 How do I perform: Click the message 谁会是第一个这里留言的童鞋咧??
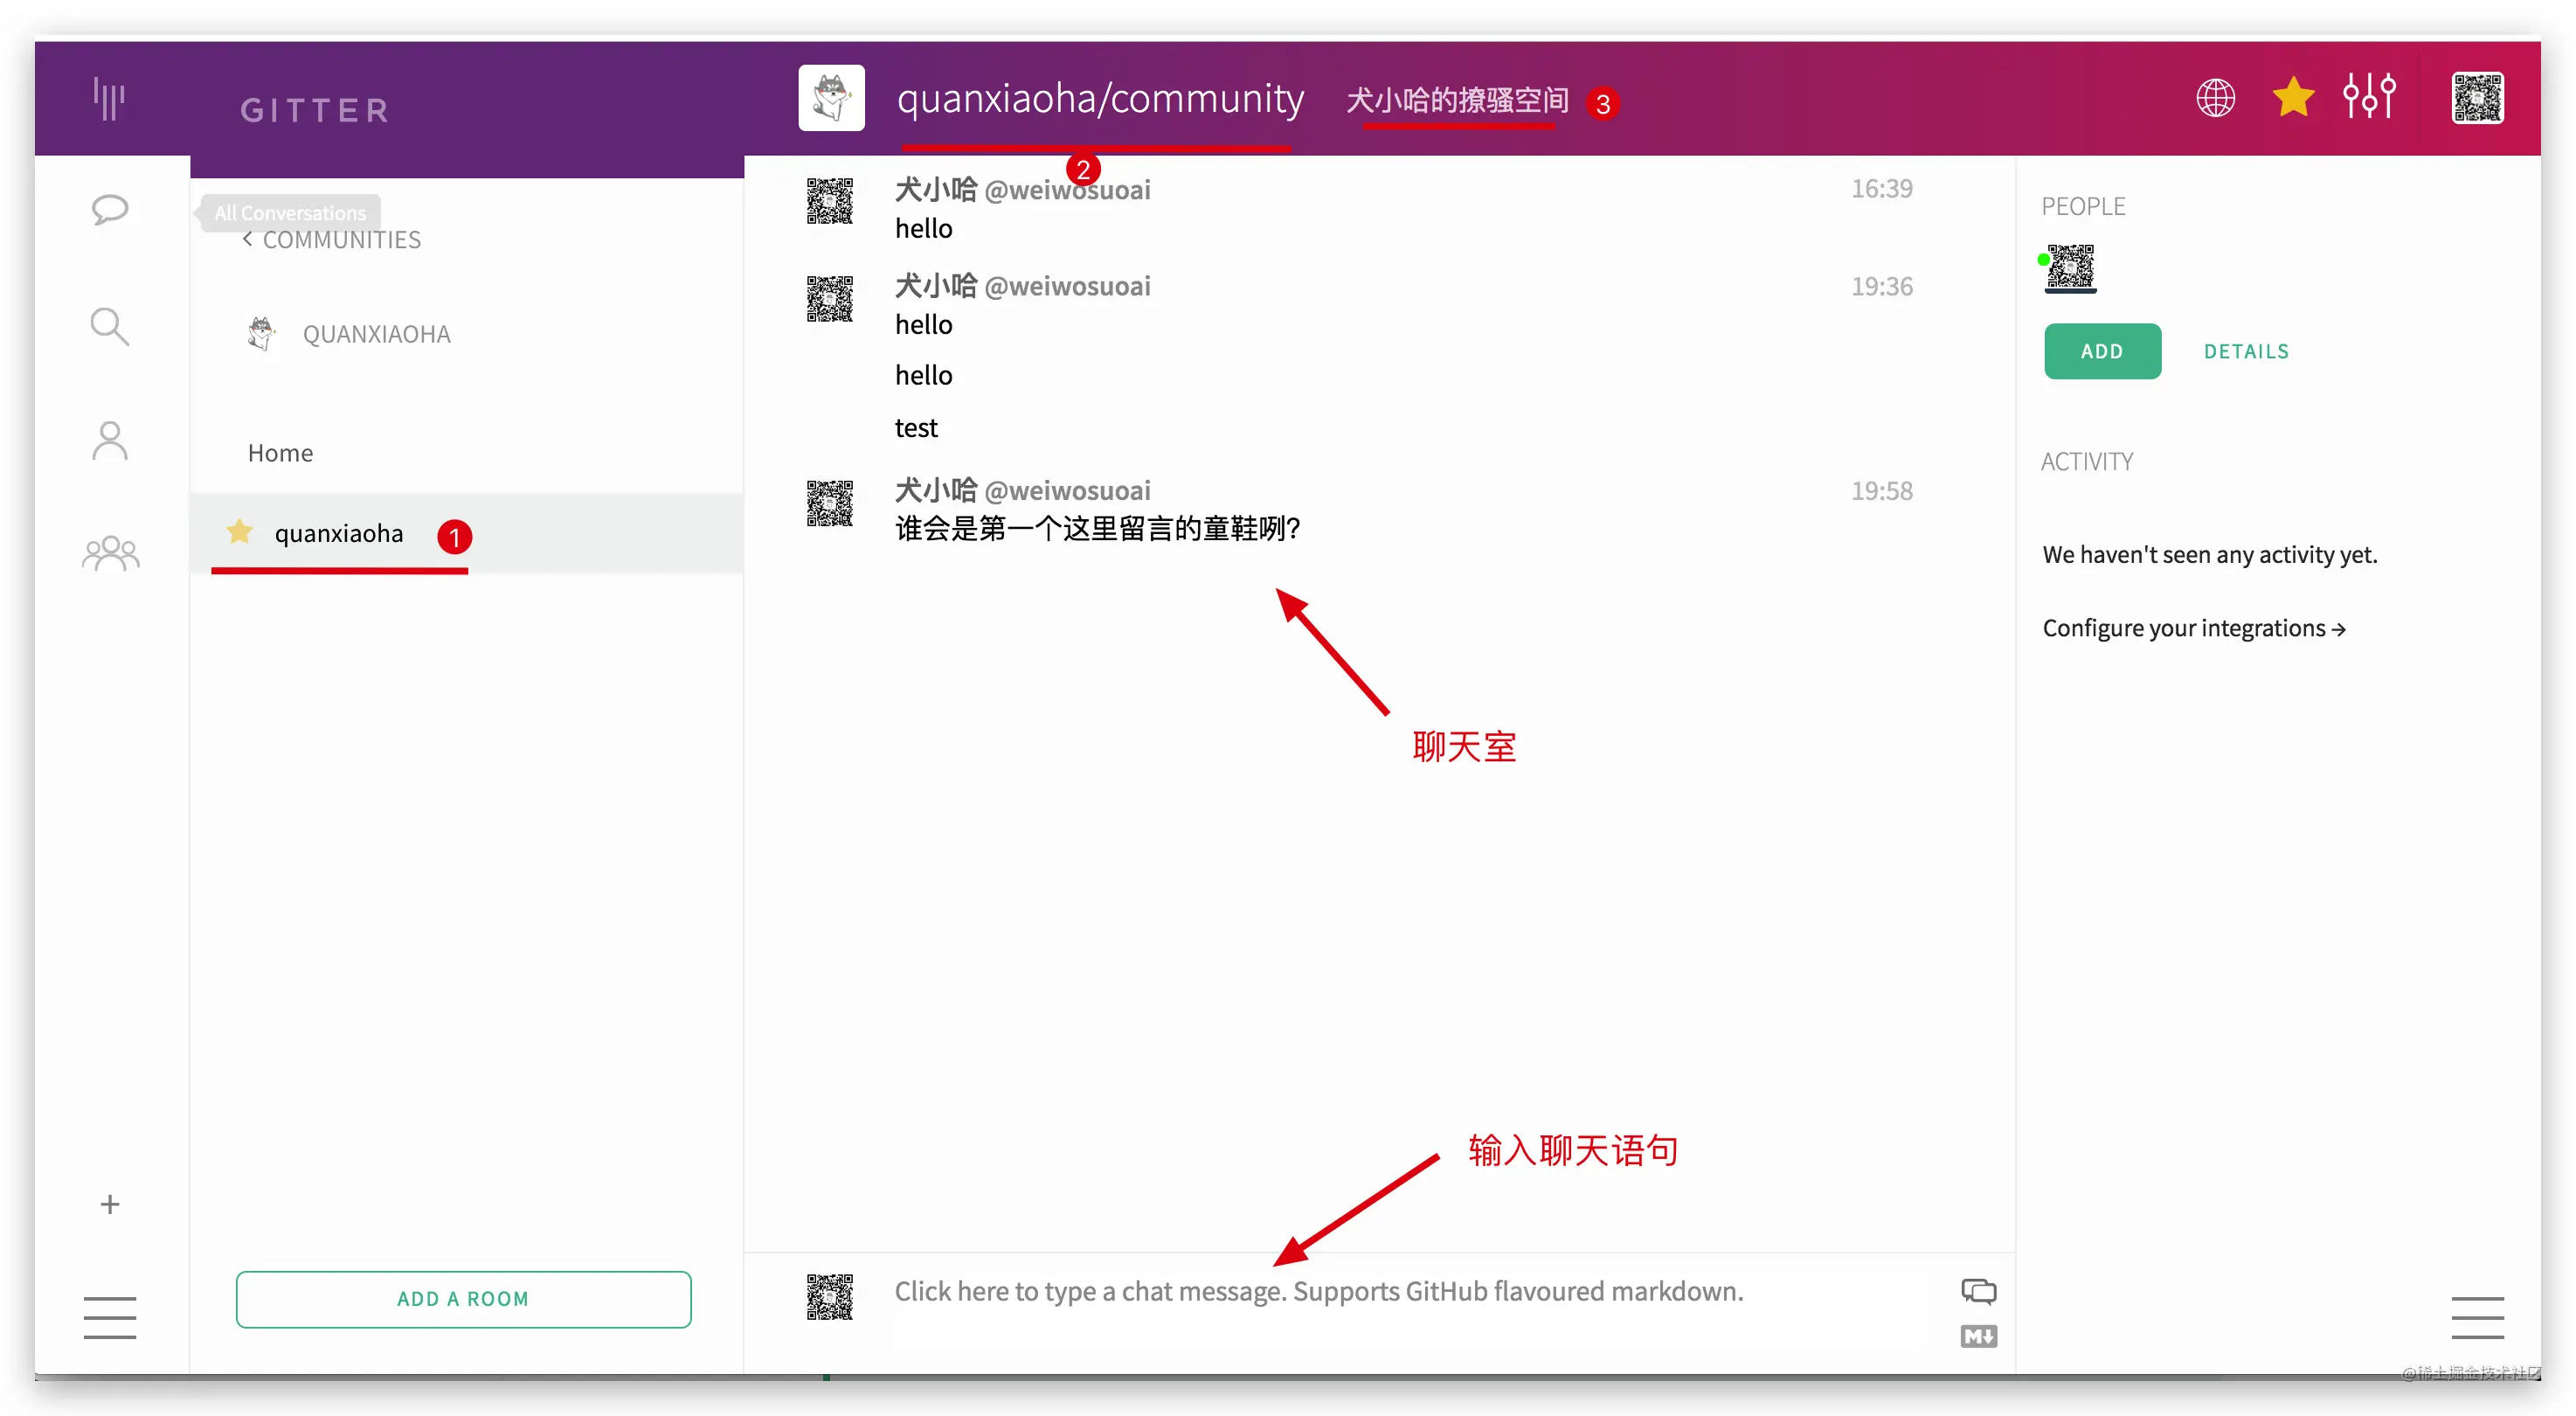(1097, 528)
